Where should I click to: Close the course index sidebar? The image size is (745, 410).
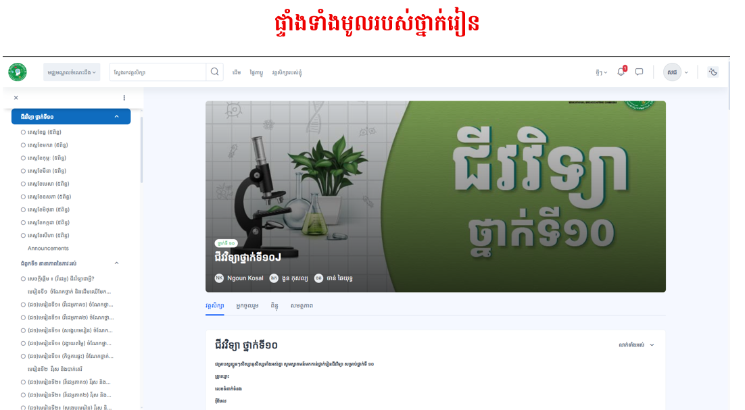[x=16, y=98]
